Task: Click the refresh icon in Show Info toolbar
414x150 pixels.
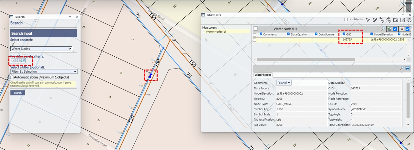Action: point(409,20)
